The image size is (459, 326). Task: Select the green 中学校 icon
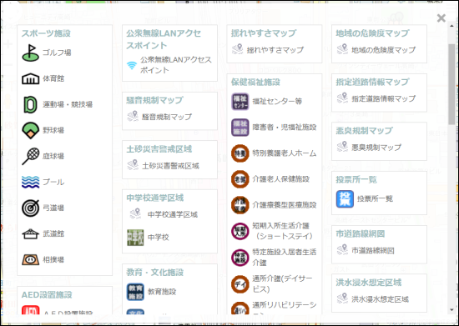pyautogui.click(x=135, y=238)
